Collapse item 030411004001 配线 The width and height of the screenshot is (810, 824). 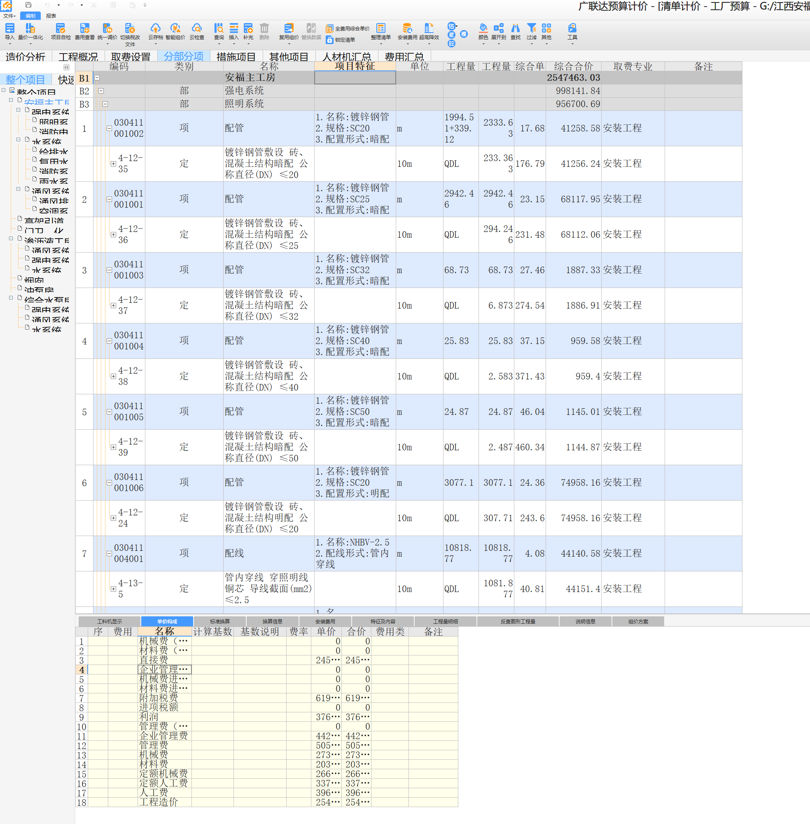coord(110,554)
